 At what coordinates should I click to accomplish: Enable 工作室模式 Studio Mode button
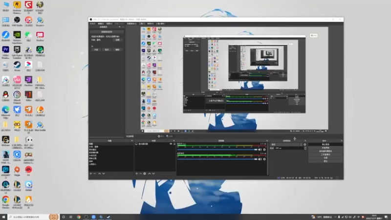click(326, 154)
